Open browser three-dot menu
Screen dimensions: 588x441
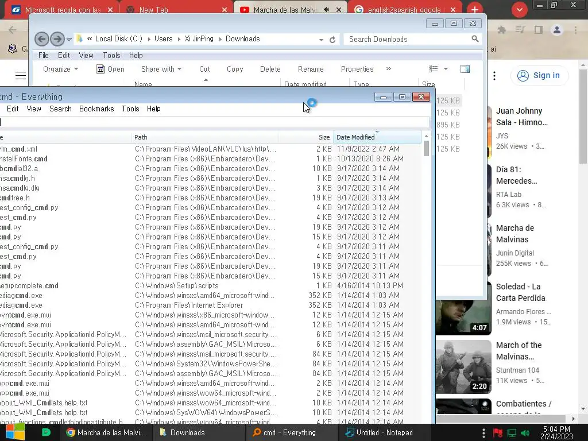(x=575, y=30)
